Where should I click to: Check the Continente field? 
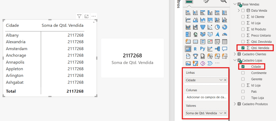[243, 73]
